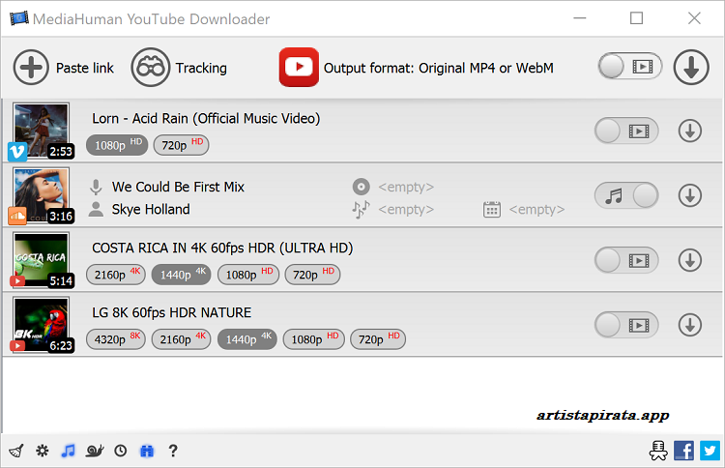The height and width of the screenshot is (468, 725).
Task: Open settings using the gear icon
Action: tap(43, 451)
